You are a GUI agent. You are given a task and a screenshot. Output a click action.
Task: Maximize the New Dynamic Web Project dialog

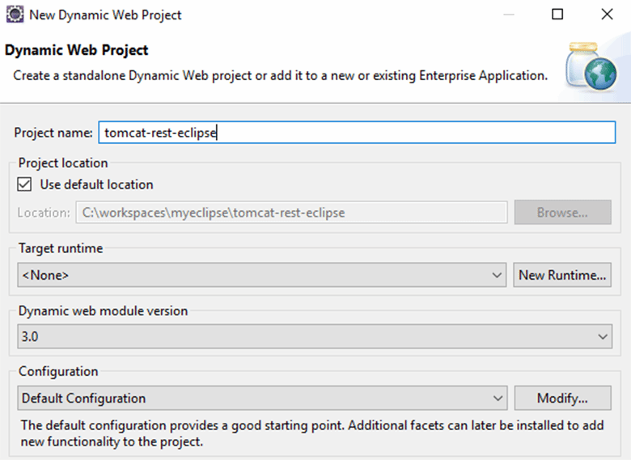(557, 15)
